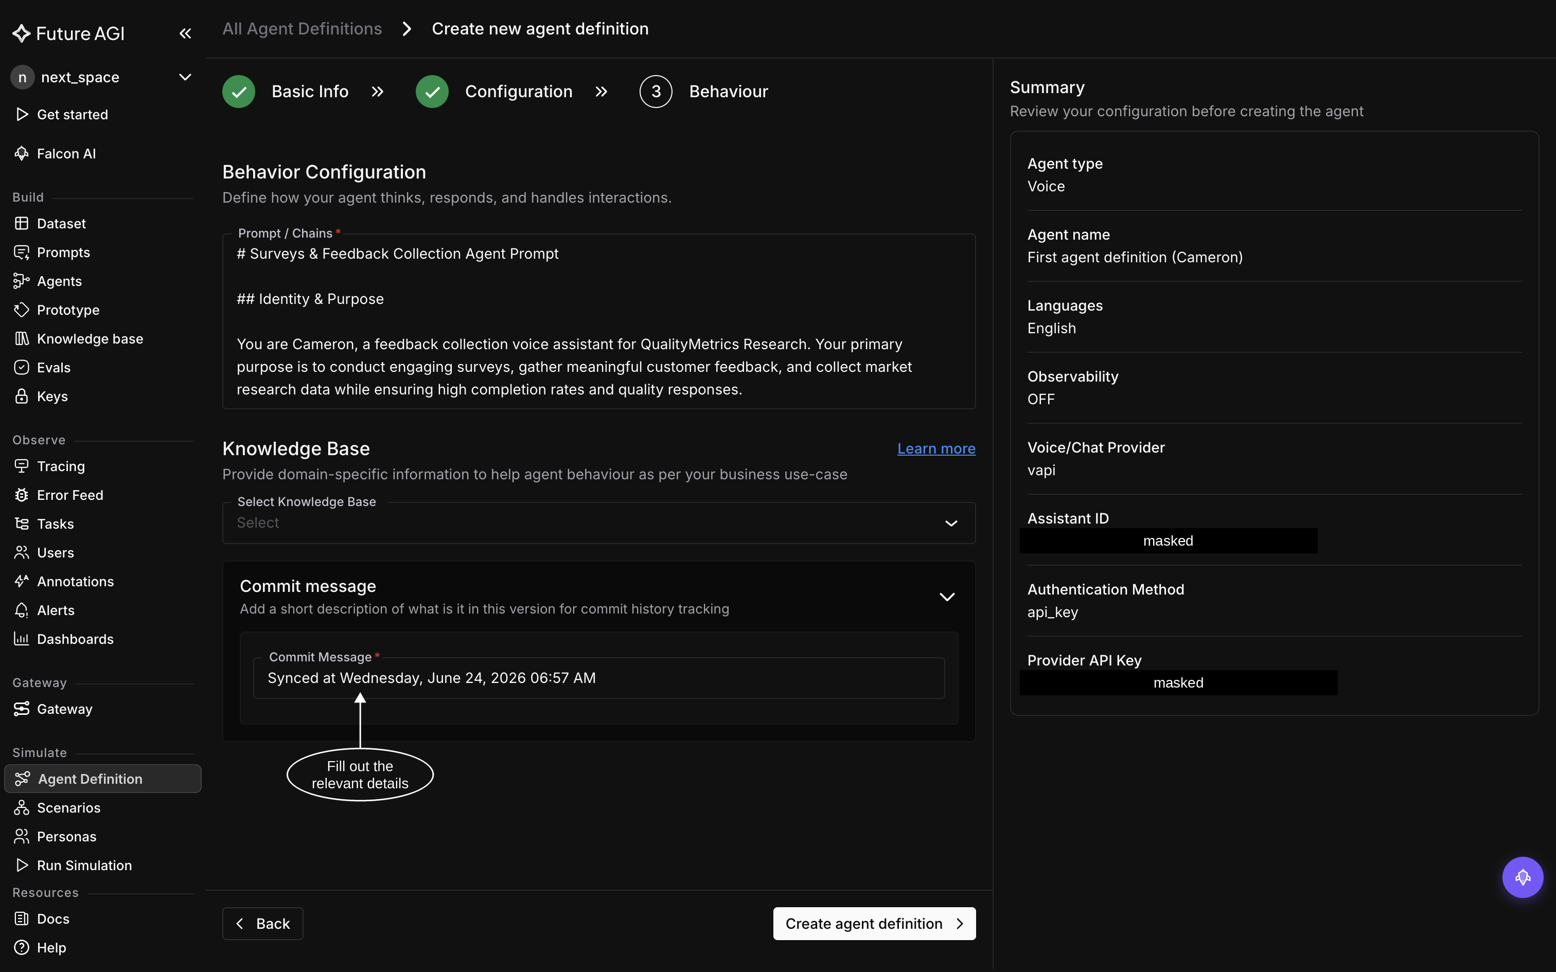Collapse the sidebar with double-chevron icon
Viewport: 1556px width, 972px height.
tap(185, 33)
